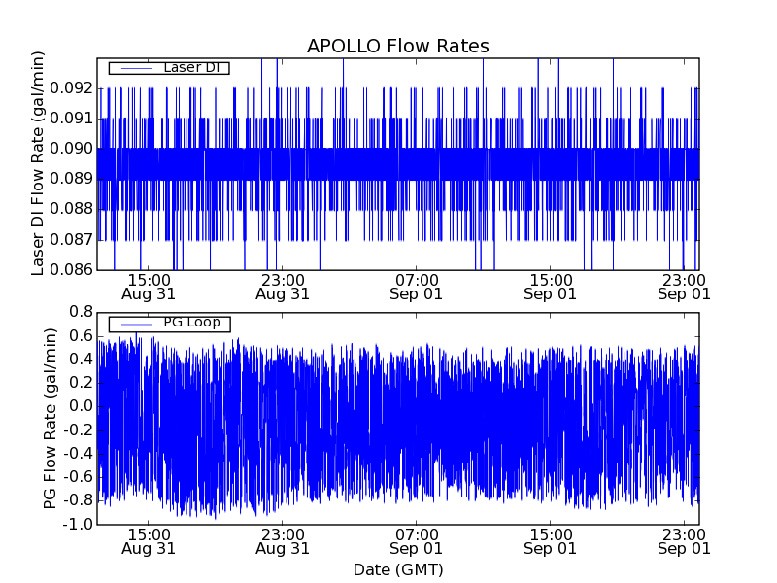Screen dimensions: 777x583
Task: Click the 0.2 tick label on PG chart
Action: click(82, 383)
